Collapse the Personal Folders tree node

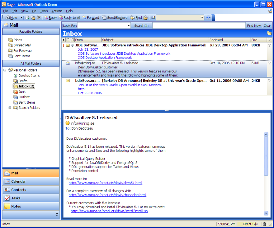[x=5, y=70]
